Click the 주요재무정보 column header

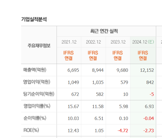39,45
